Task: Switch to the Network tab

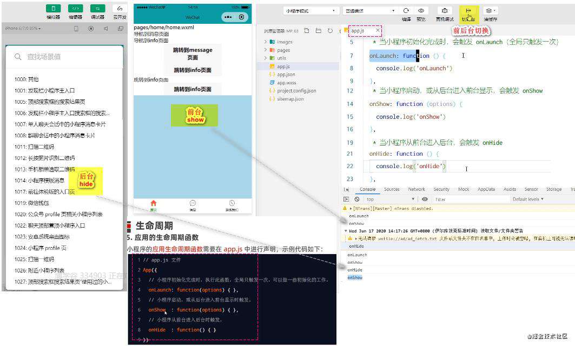Action: click(417, 189)
